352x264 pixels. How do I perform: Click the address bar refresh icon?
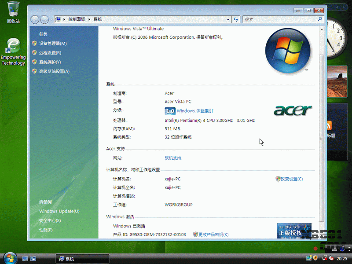(236, 19)
